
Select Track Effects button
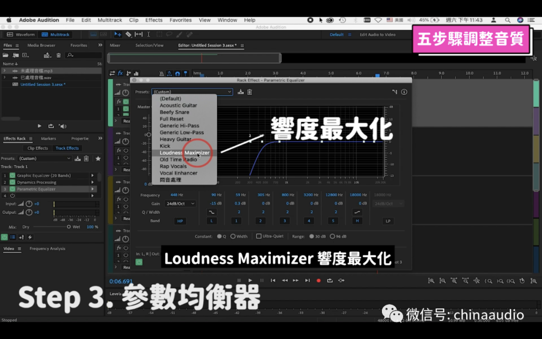click(67, 148)
